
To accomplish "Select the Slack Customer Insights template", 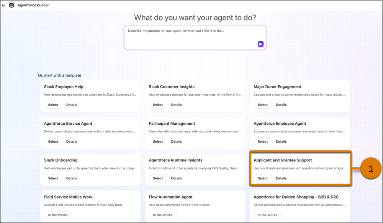I will point(158,105).
